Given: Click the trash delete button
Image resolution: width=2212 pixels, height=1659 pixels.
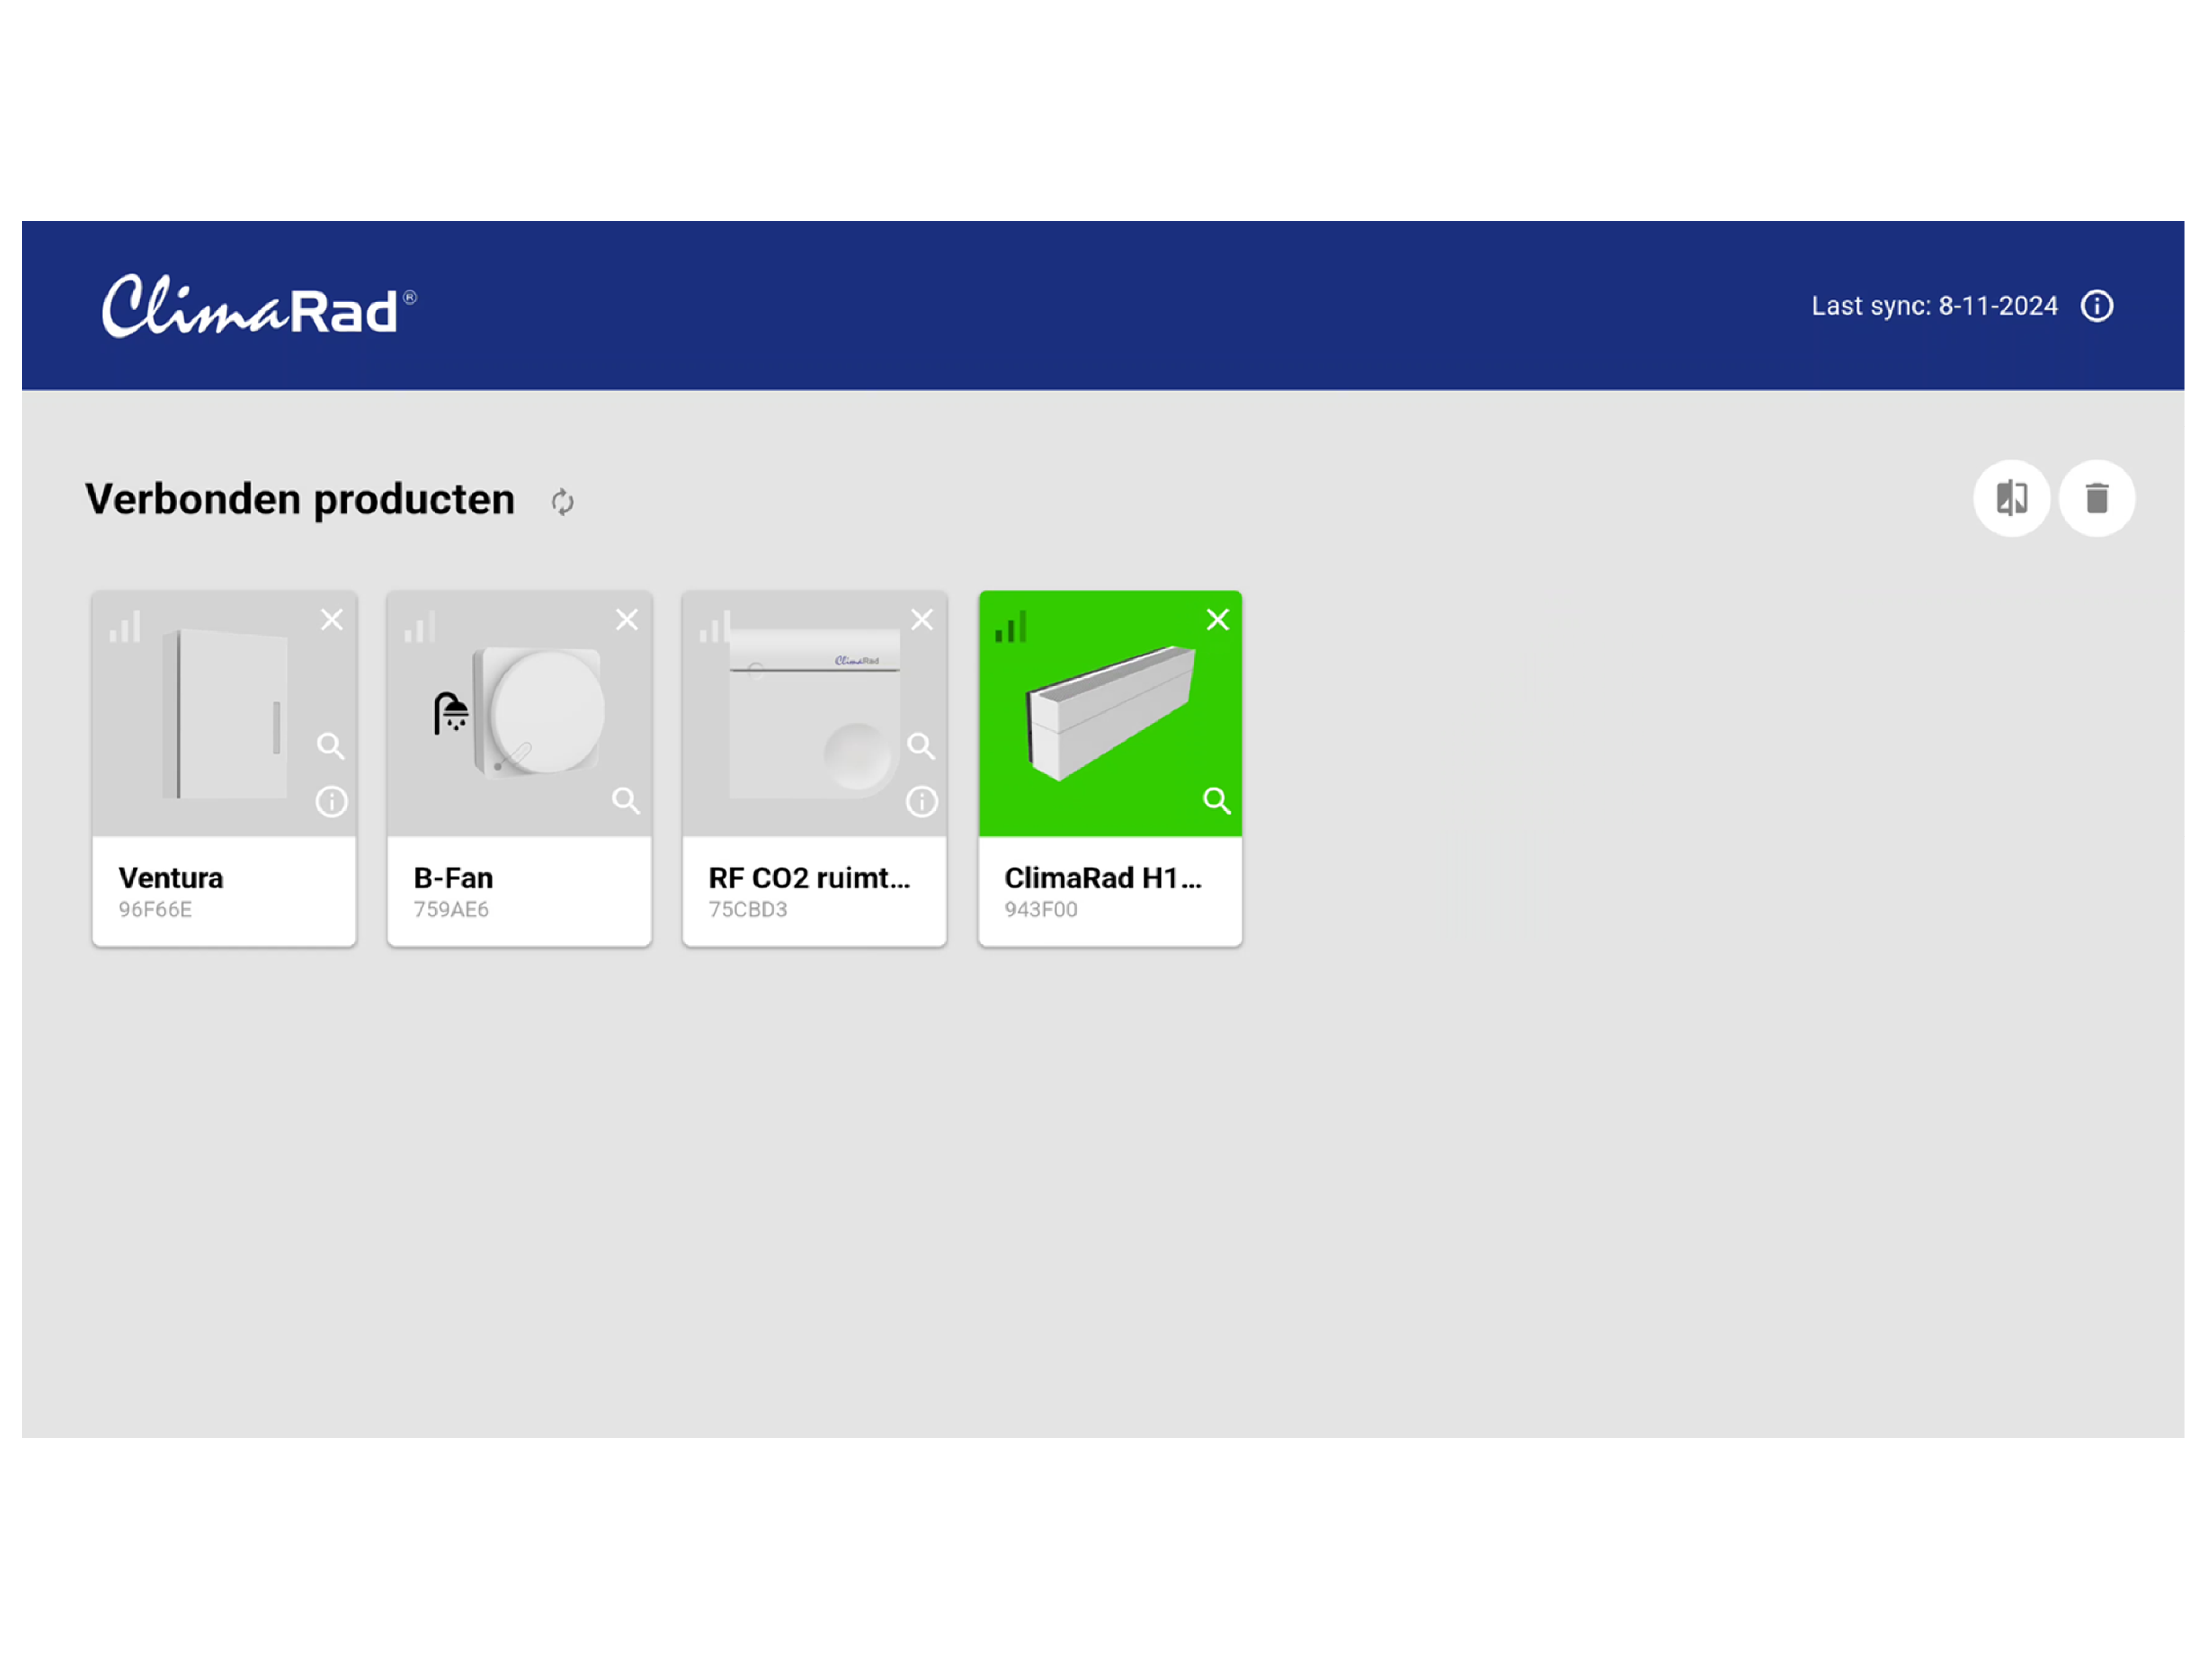Looking at the screenshot, I should click(x=2096, y=498).
